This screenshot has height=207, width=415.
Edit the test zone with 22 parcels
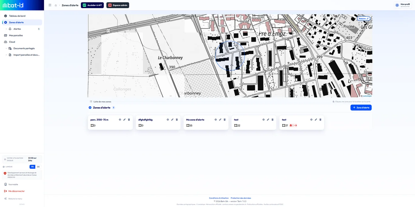point(268,120)
